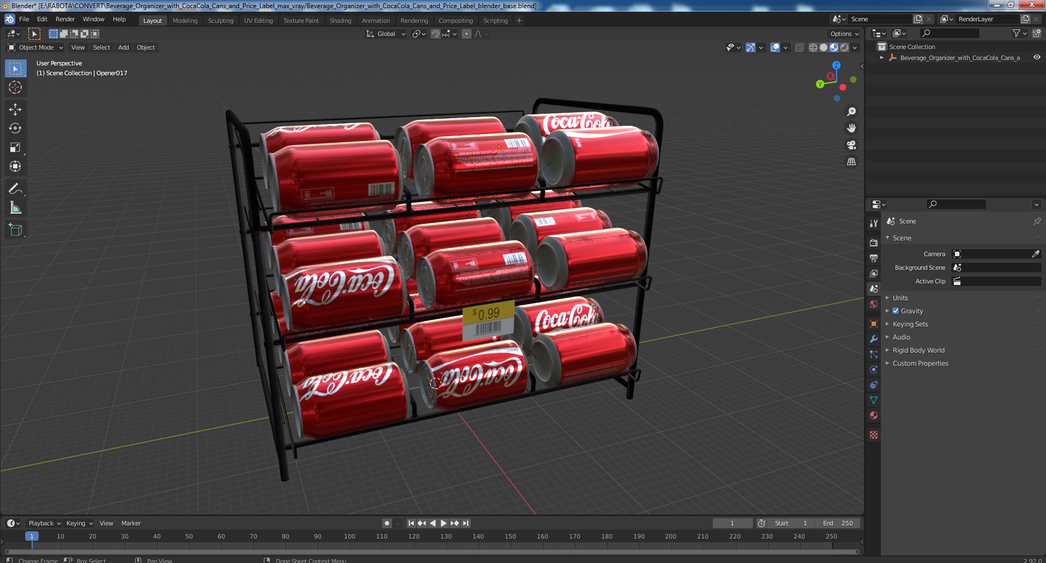This screenshot has width=1046, height=563.
Task: Open the Object Data properties tab
Action: click(x=874, y=400)
